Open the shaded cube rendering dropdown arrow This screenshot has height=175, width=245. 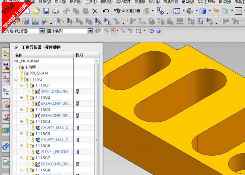pyautogui.click(x=210, y=11)
